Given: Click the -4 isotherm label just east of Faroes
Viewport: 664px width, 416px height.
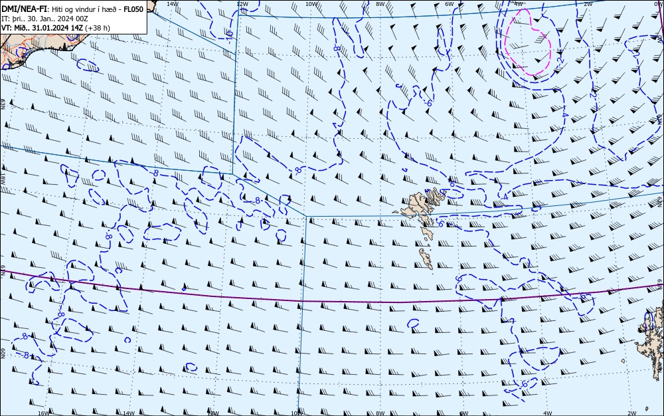Looking at the screenshot, I should tap(504, 197).
